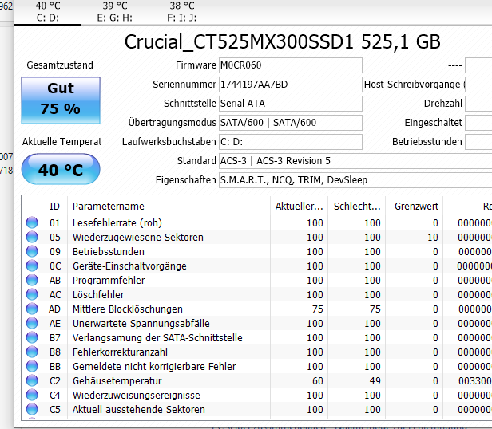The image size is (492, 429).
Task: Click status icon for Gemeldete nicht korrigierbare Fehler
Action: point(32,367)
